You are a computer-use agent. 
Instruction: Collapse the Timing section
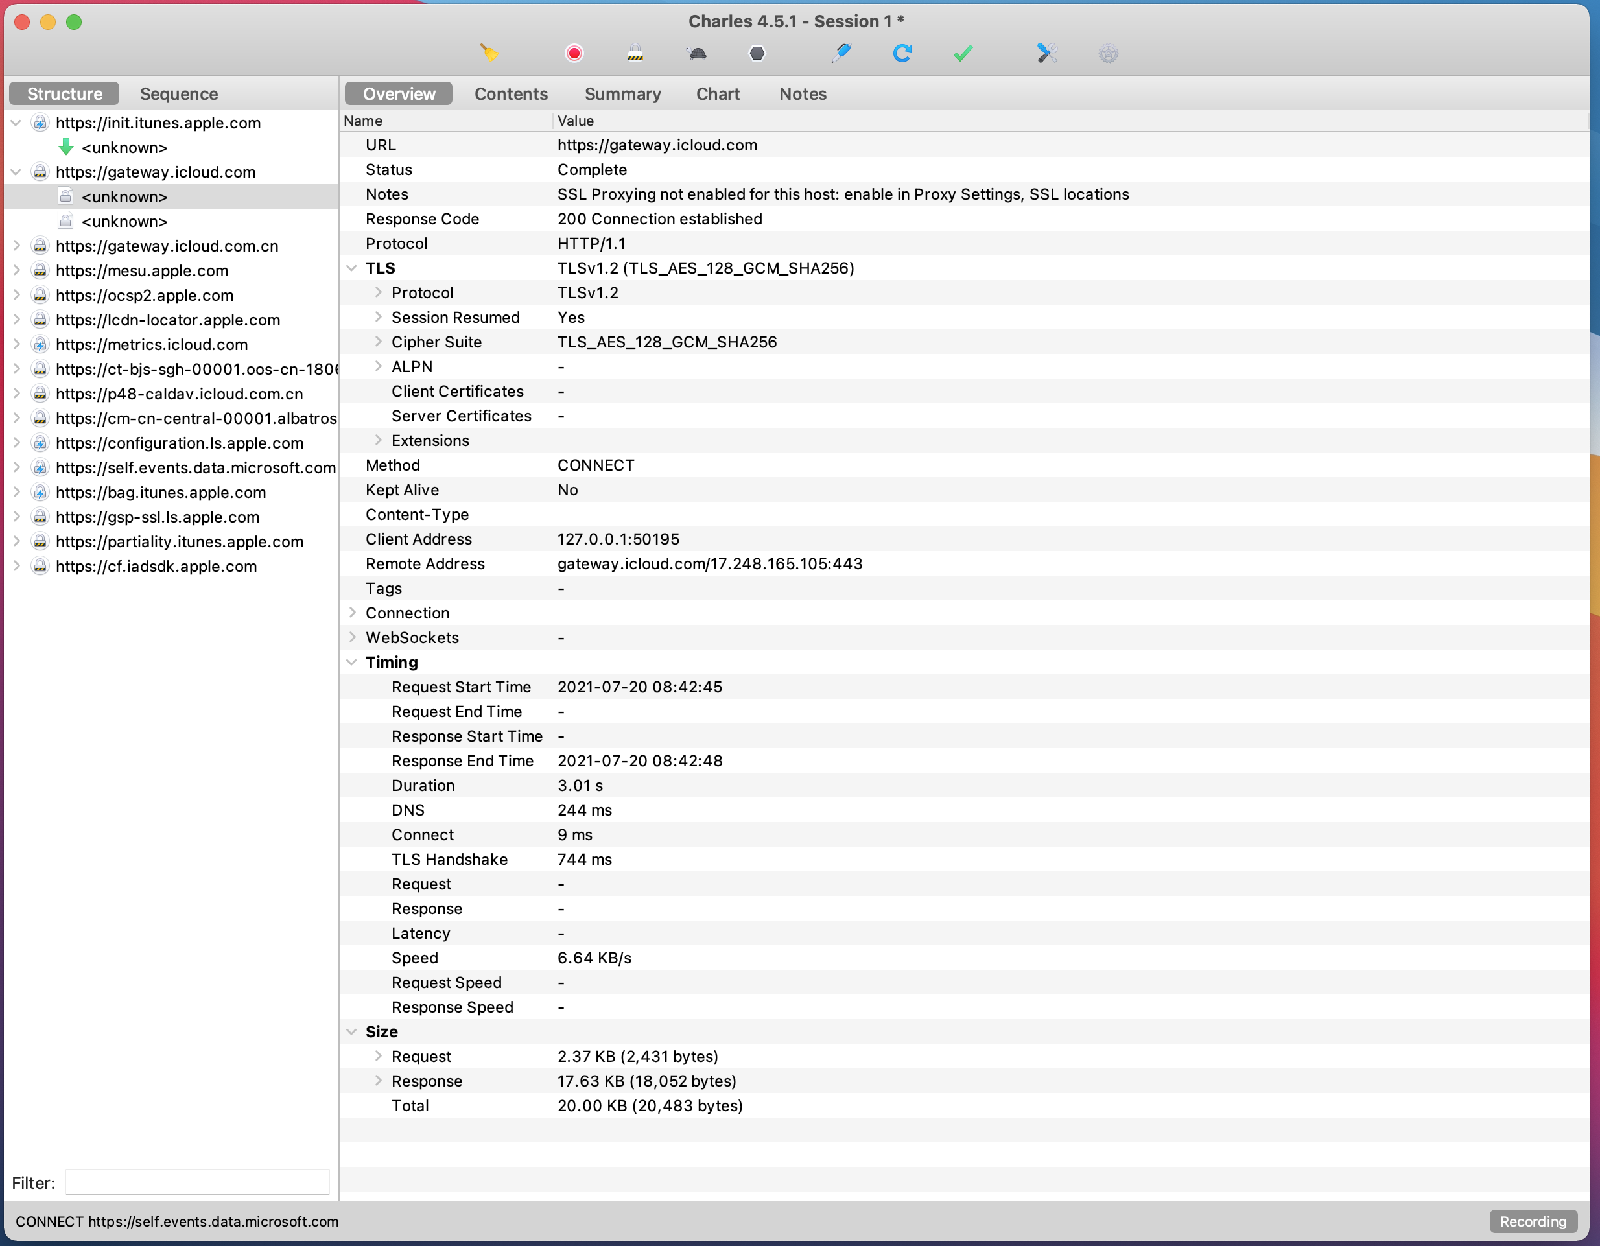[x=351, y=662]
